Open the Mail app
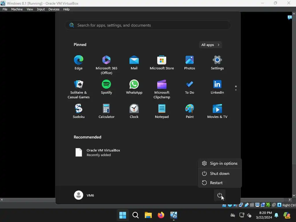296x222 pixels. 134,63
